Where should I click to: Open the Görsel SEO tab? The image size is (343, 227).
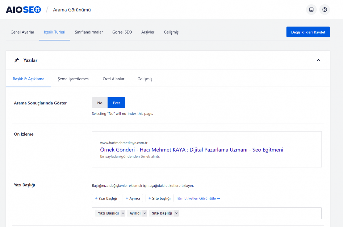(122, 32)
